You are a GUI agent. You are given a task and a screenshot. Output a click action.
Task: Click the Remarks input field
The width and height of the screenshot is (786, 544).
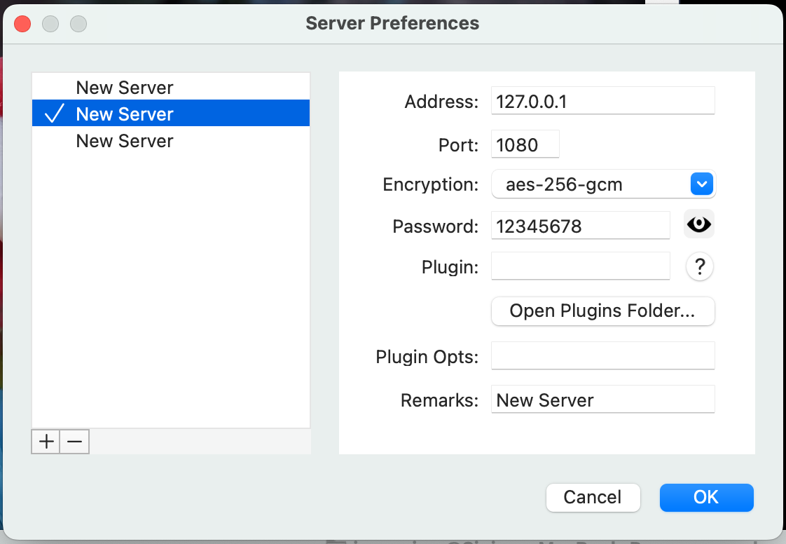click(x=602, y=400)
